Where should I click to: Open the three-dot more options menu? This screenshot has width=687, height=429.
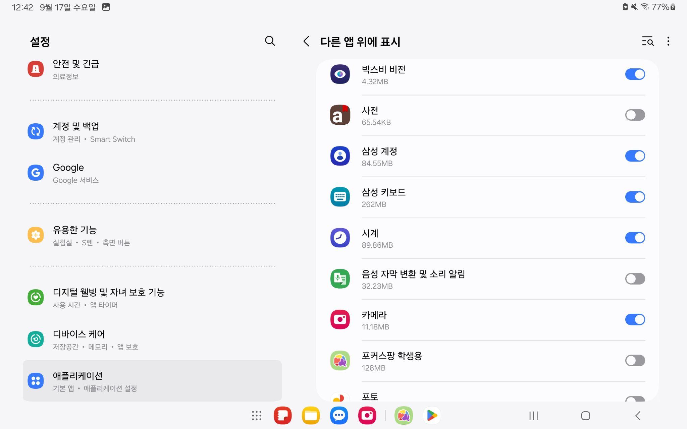(668, 42)
